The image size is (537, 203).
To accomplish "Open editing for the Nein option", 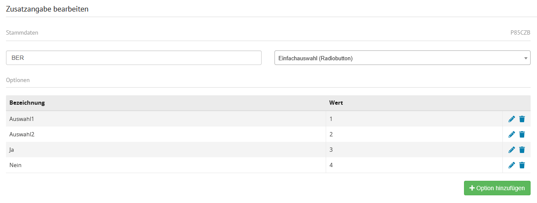I will pos(512,165).
